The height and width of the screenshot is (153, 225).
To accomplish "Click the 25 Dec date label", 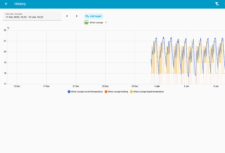I will click(105, 86).
